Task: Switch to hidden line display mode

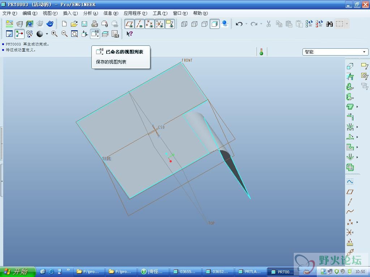Action: tap(194, 24)
